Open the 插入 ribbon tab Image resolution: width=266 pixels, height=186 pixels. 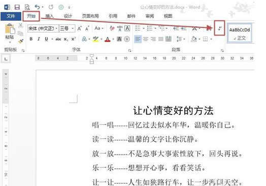point(50,16)
